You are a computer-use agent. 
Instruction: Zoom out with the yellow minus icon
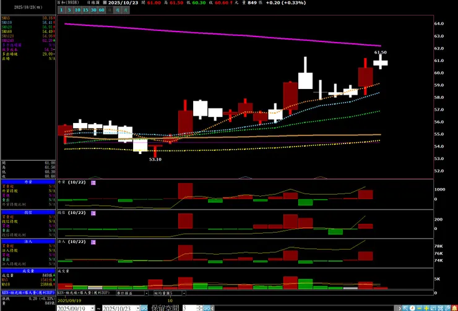tap(419, 308)
